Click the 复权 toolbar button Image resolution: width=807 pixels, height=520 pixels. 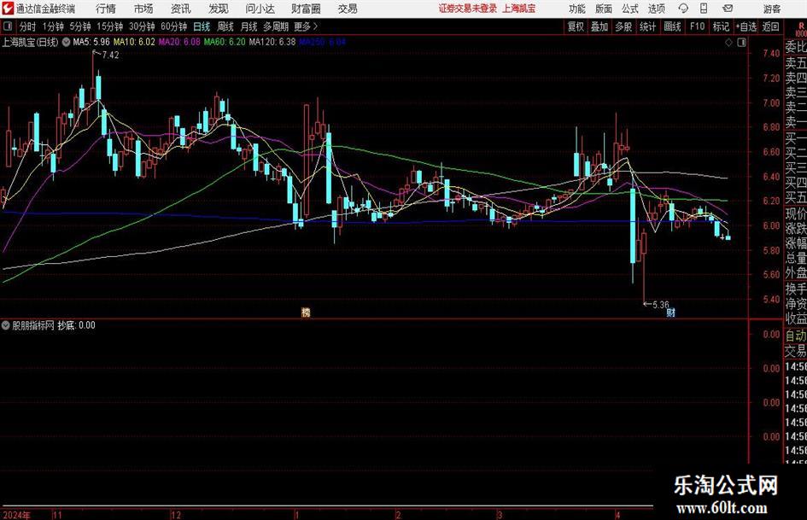click(576, 26)
